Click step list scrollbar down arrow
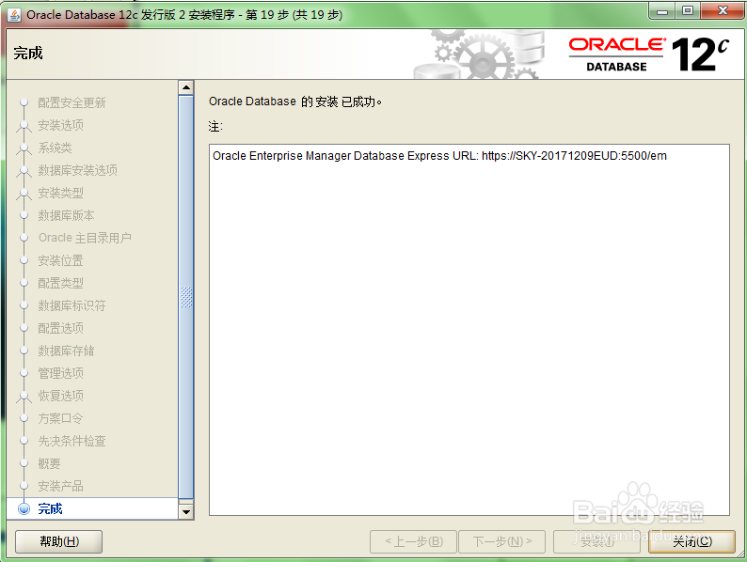Image resolution: width=747 pixels, height=562 pixels. pos(185,512)
